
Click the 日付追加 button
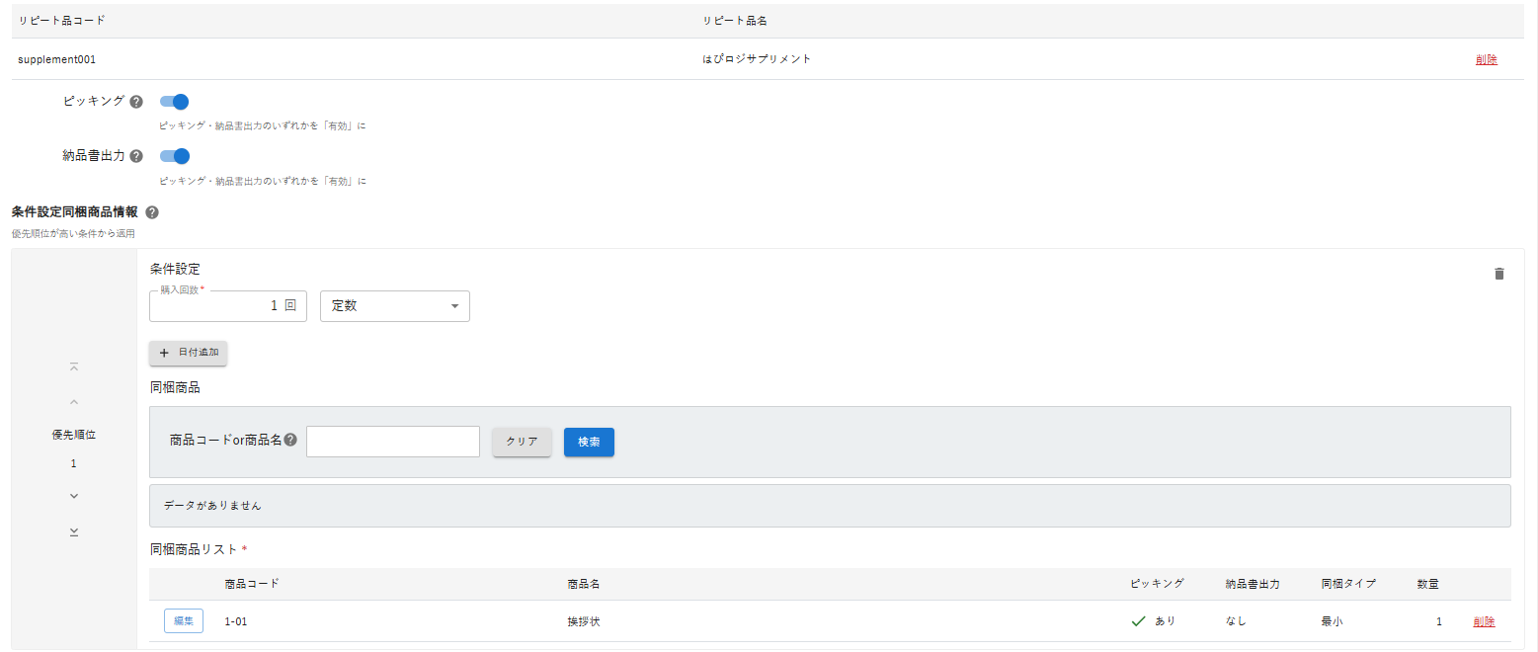click(x=189, y=353)
